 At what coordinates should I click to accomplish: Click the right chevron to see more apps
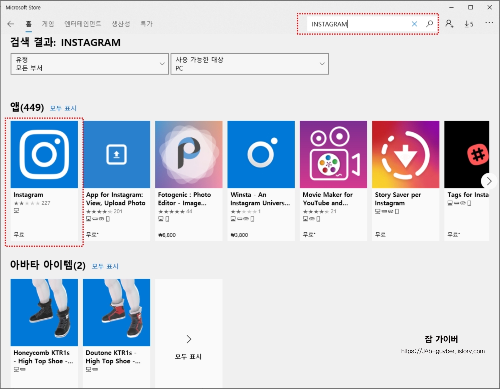click(489, 181)
